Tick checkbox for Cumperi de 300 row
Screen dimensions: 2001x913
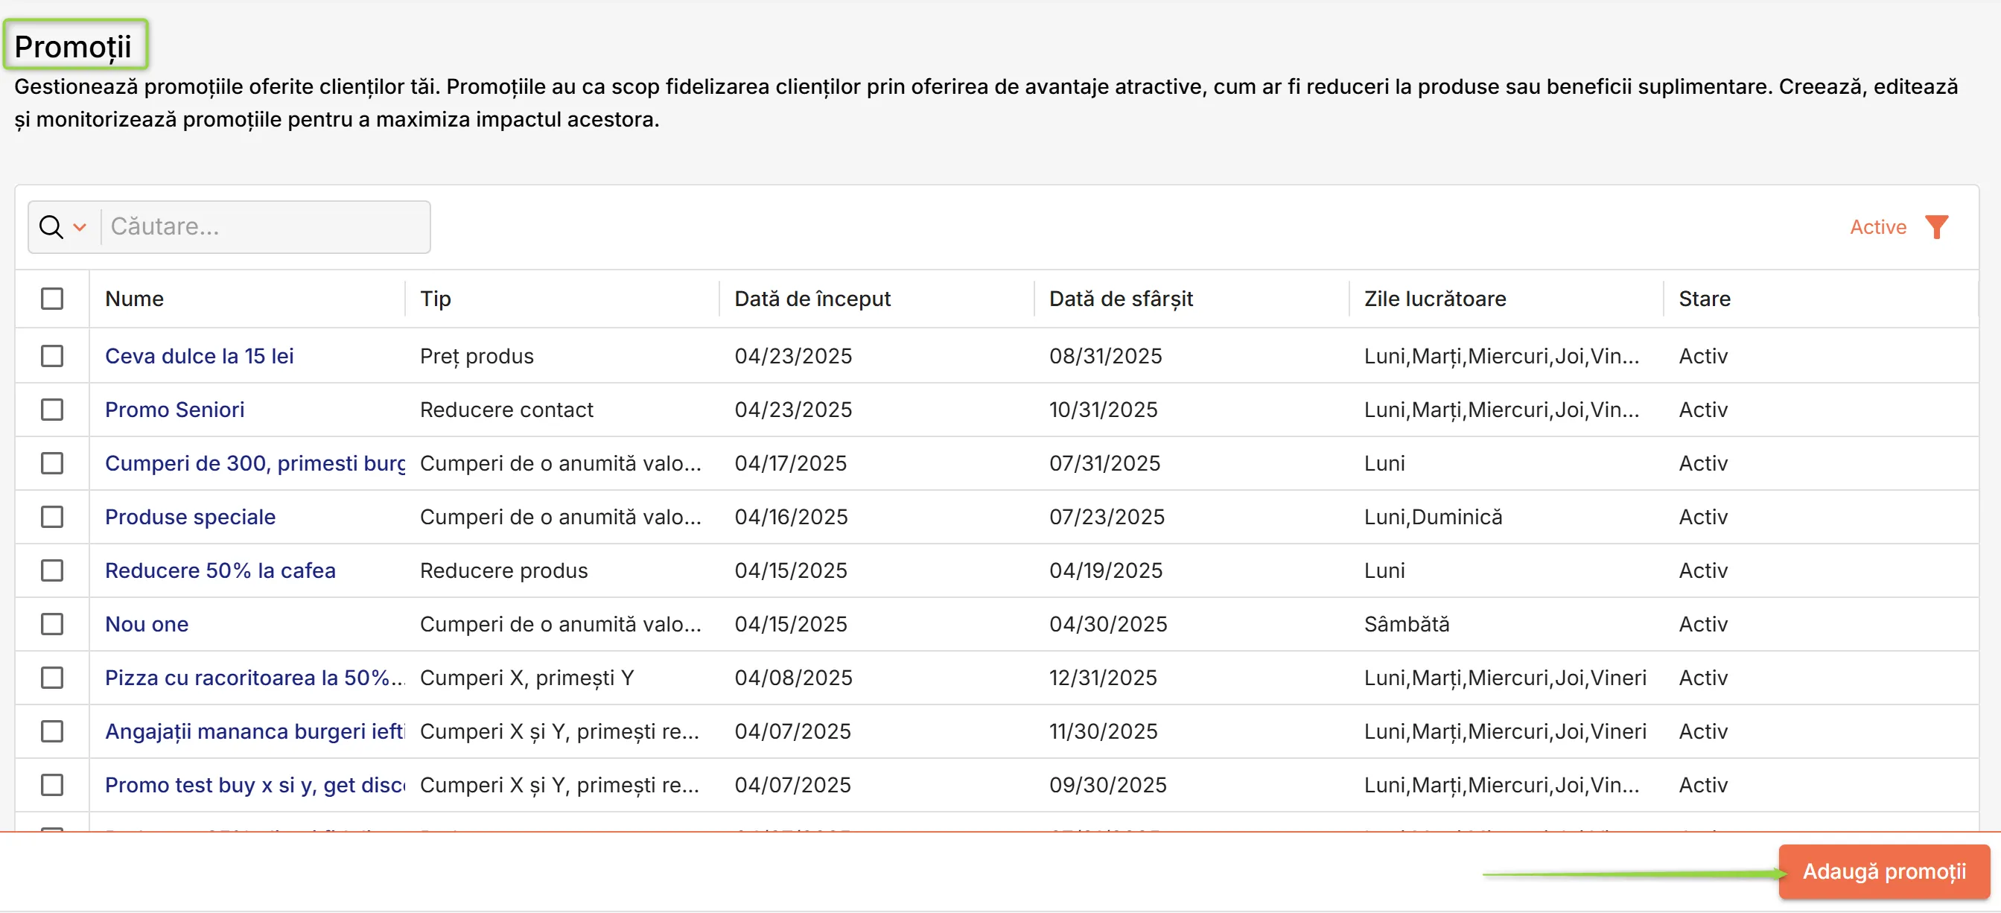coord(52,463)
